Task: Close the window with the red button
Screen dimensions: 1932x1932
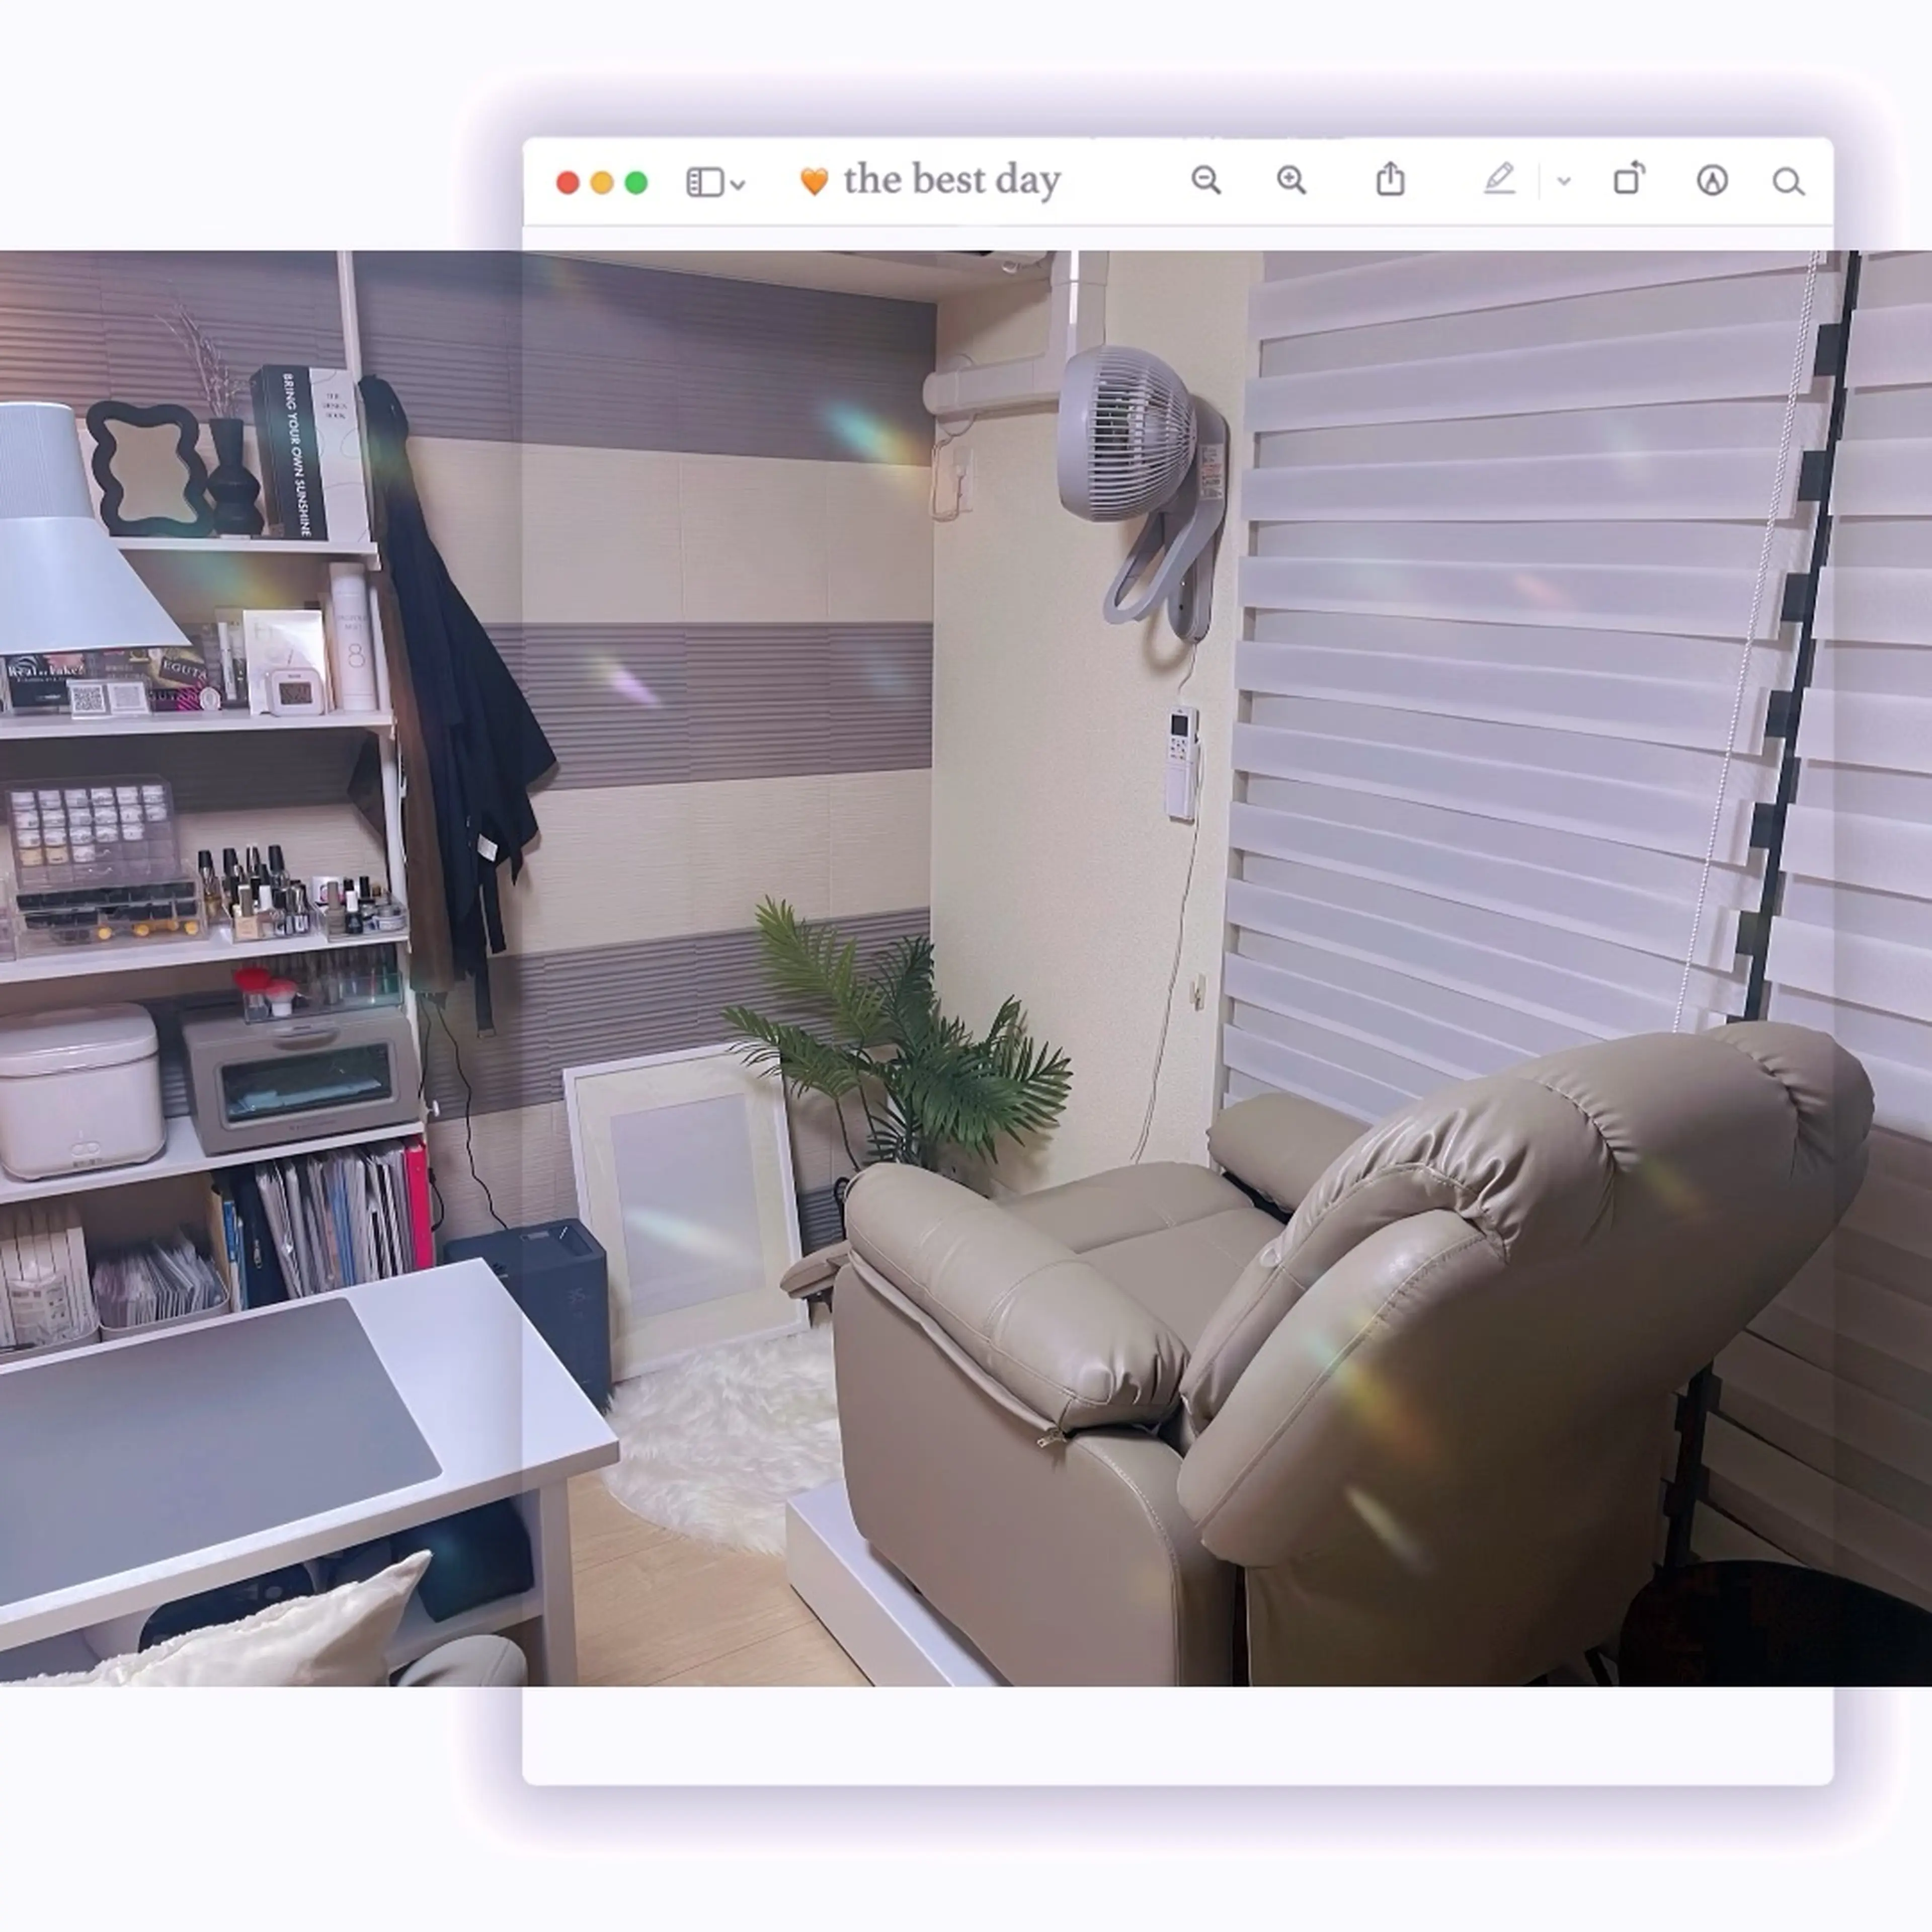Action: (x=568, y=183)
